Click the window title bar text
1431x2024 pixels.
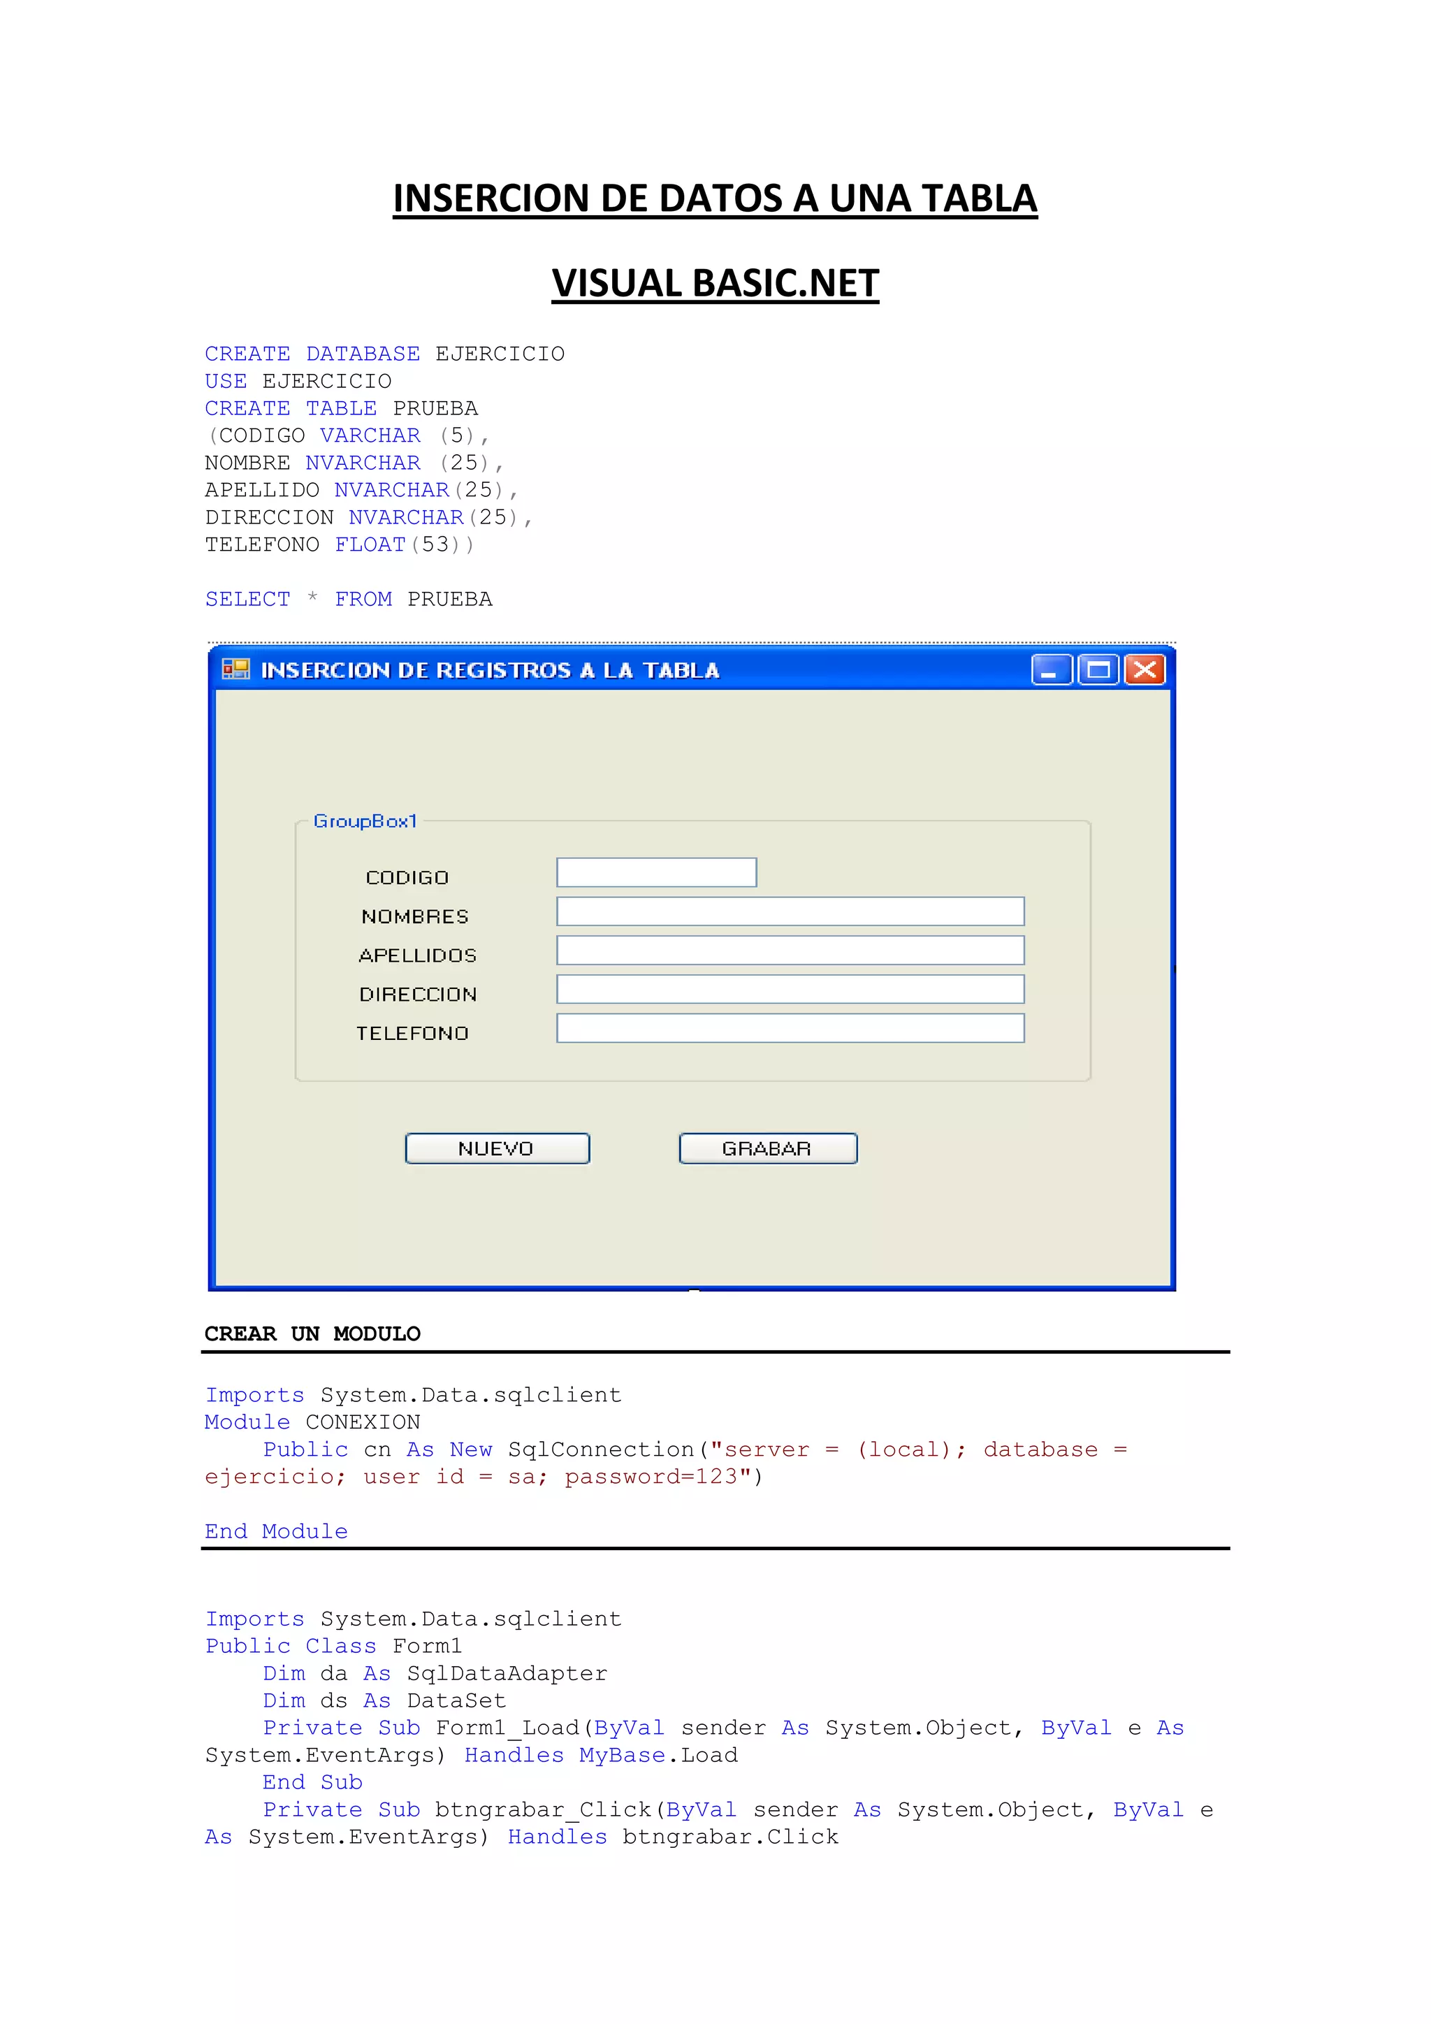coord(490,671)
